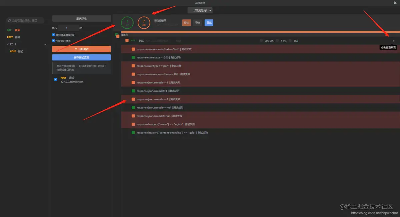Click status square icon next to 第1次
This screenshot has height=217, width=400.
[x=117, y=35]
